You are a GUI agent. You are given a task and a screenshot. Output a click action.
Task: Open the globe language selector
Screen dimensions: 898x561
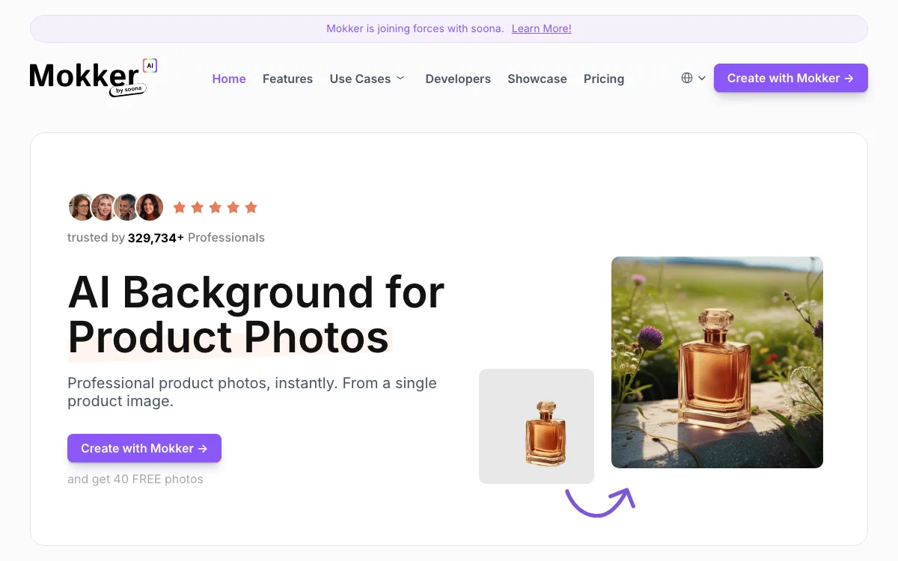694,78
